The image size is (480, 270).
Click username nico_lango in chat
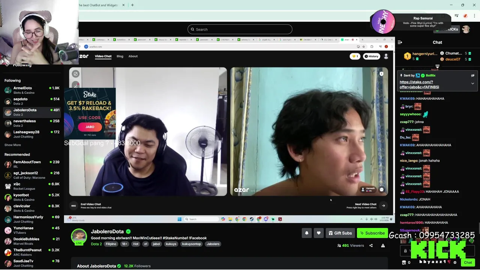click(409, 160)
